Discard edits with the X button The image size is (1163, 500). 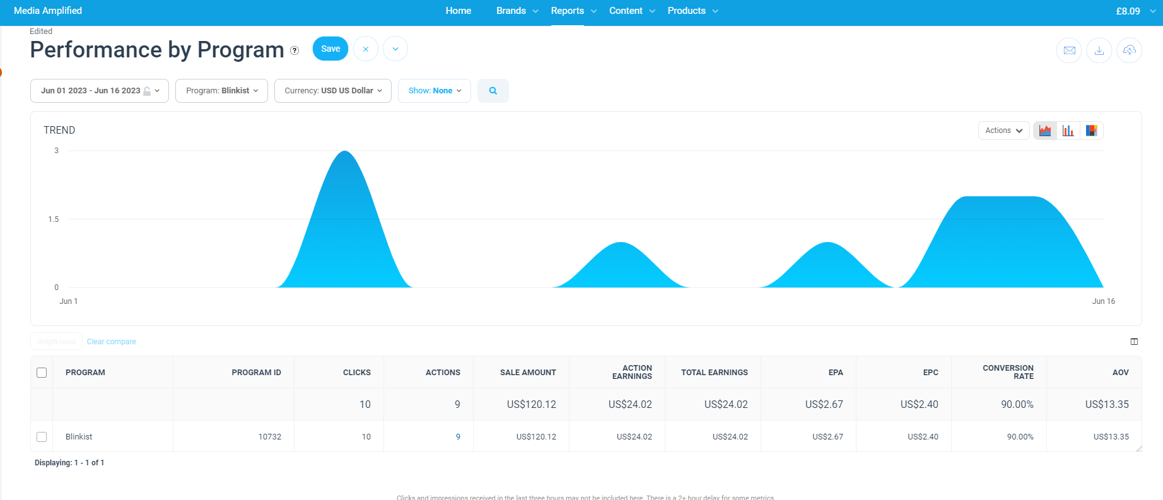click(x=366, y=49)
